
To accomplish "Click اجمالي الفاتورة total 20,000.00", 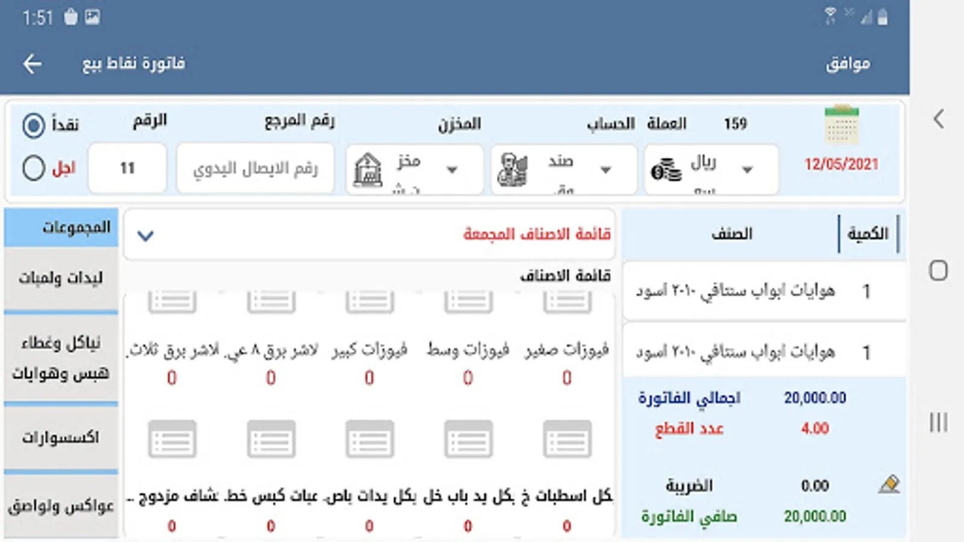I will (x=815, y=398).
